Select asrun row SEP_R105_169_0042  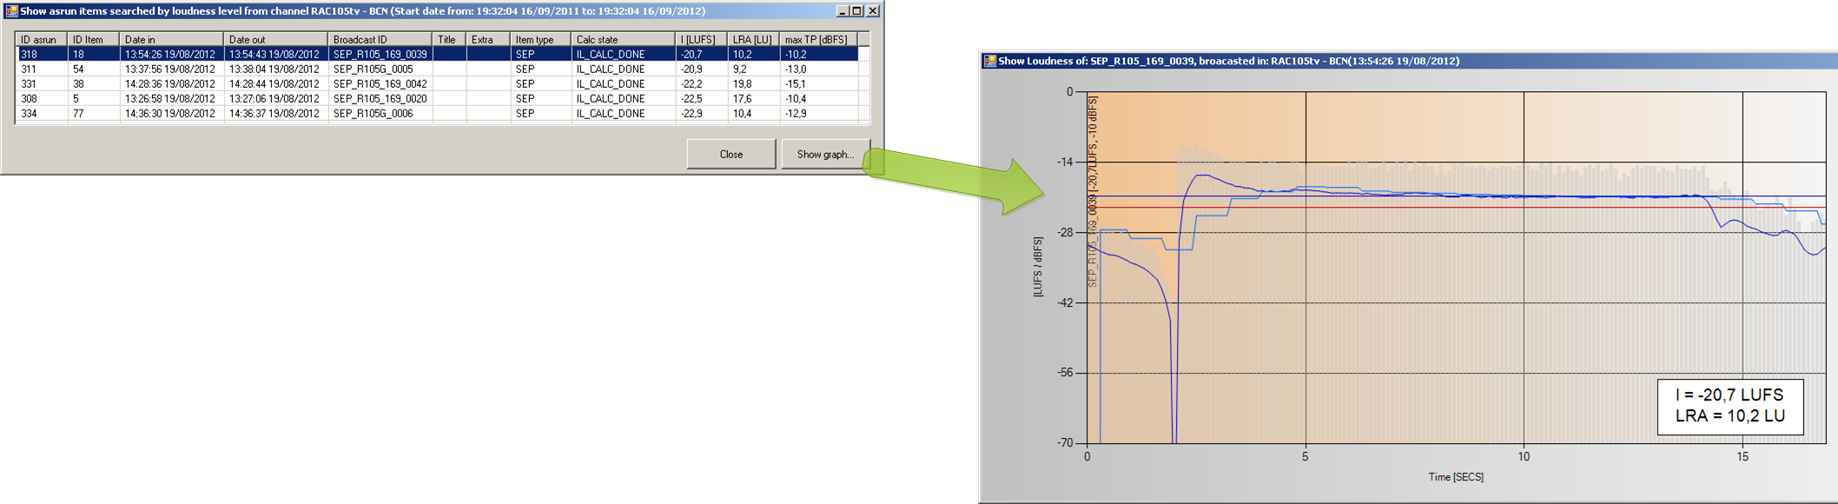click(x=380, y=83)
